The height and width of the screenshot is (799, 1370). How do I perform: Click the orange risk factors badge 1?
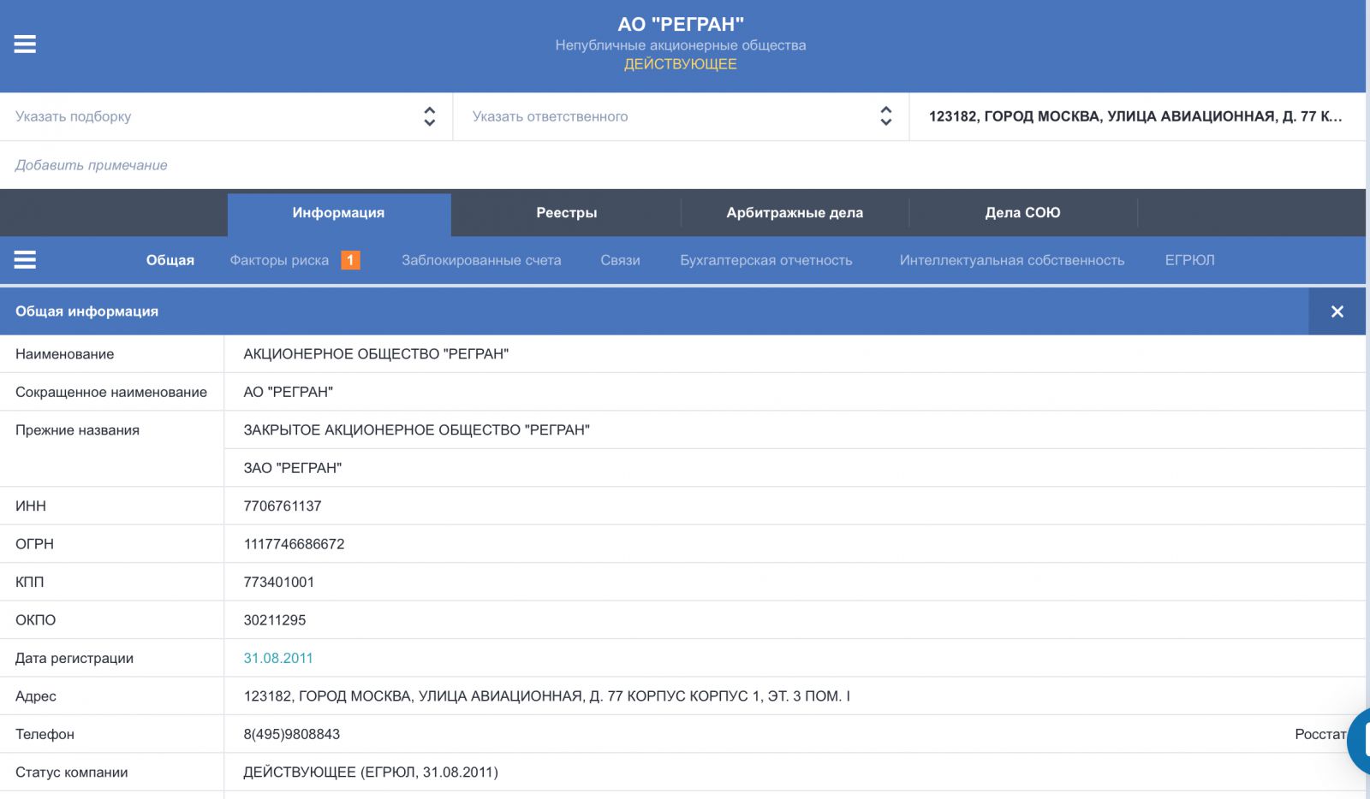(x=350, y=260)
